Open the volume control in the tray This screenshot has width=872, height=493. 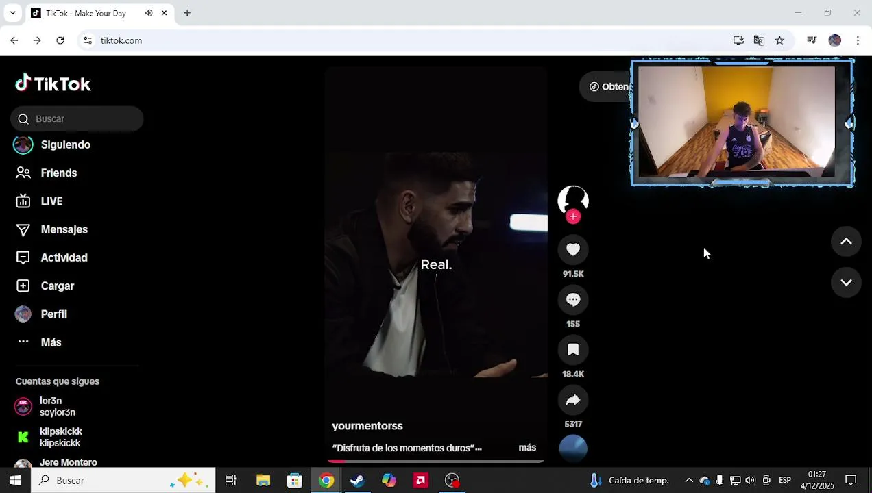(750, 481)
